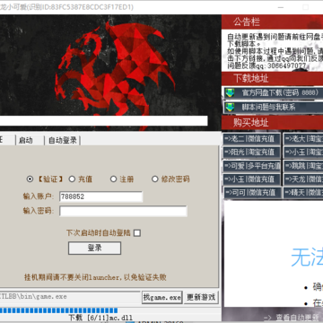Open the 脚本问题与我联系 contact button

(x=274, y=108)
